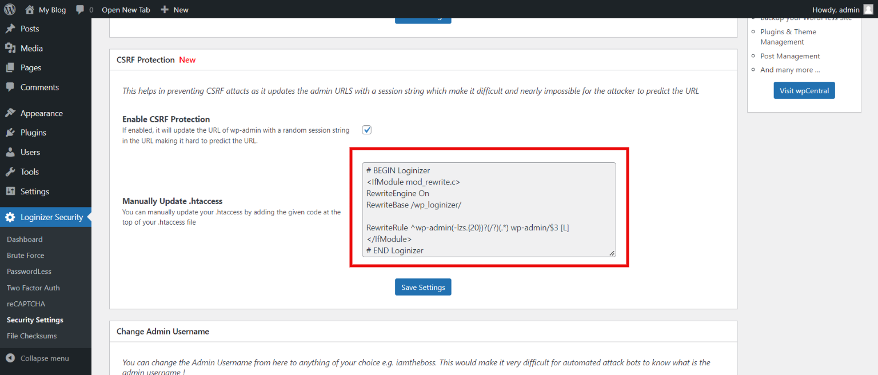Open Security Settings submenu
This screenshot has height=375, width=878.
(x=35, y=320)
